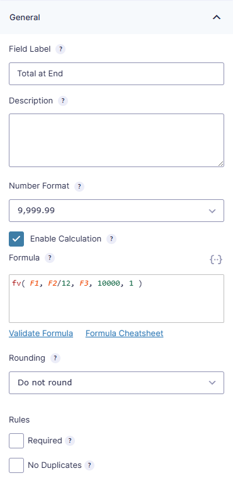The height and width of the screenshot is (490, 233).
Task: Open Number Format help tooltip icon
Action: click(x=79, y=187)
